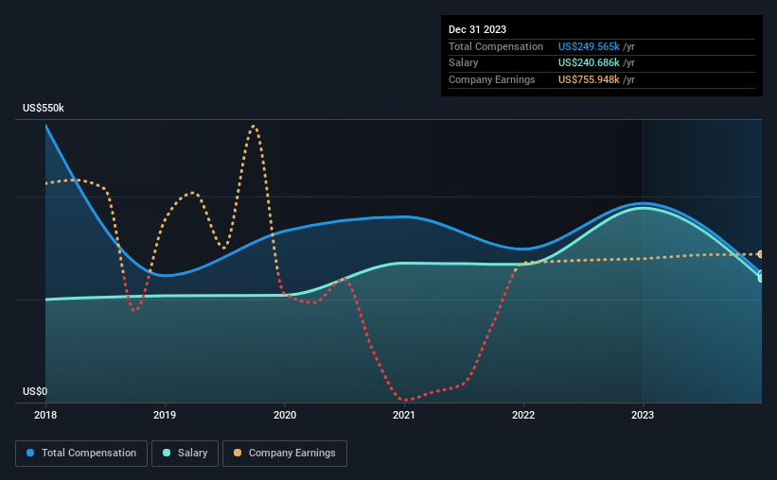Image resolution: width=777 pixels, height=480 pixels.
Task: Select the 2021 x-axis label
Action: (x=404, y=415)
